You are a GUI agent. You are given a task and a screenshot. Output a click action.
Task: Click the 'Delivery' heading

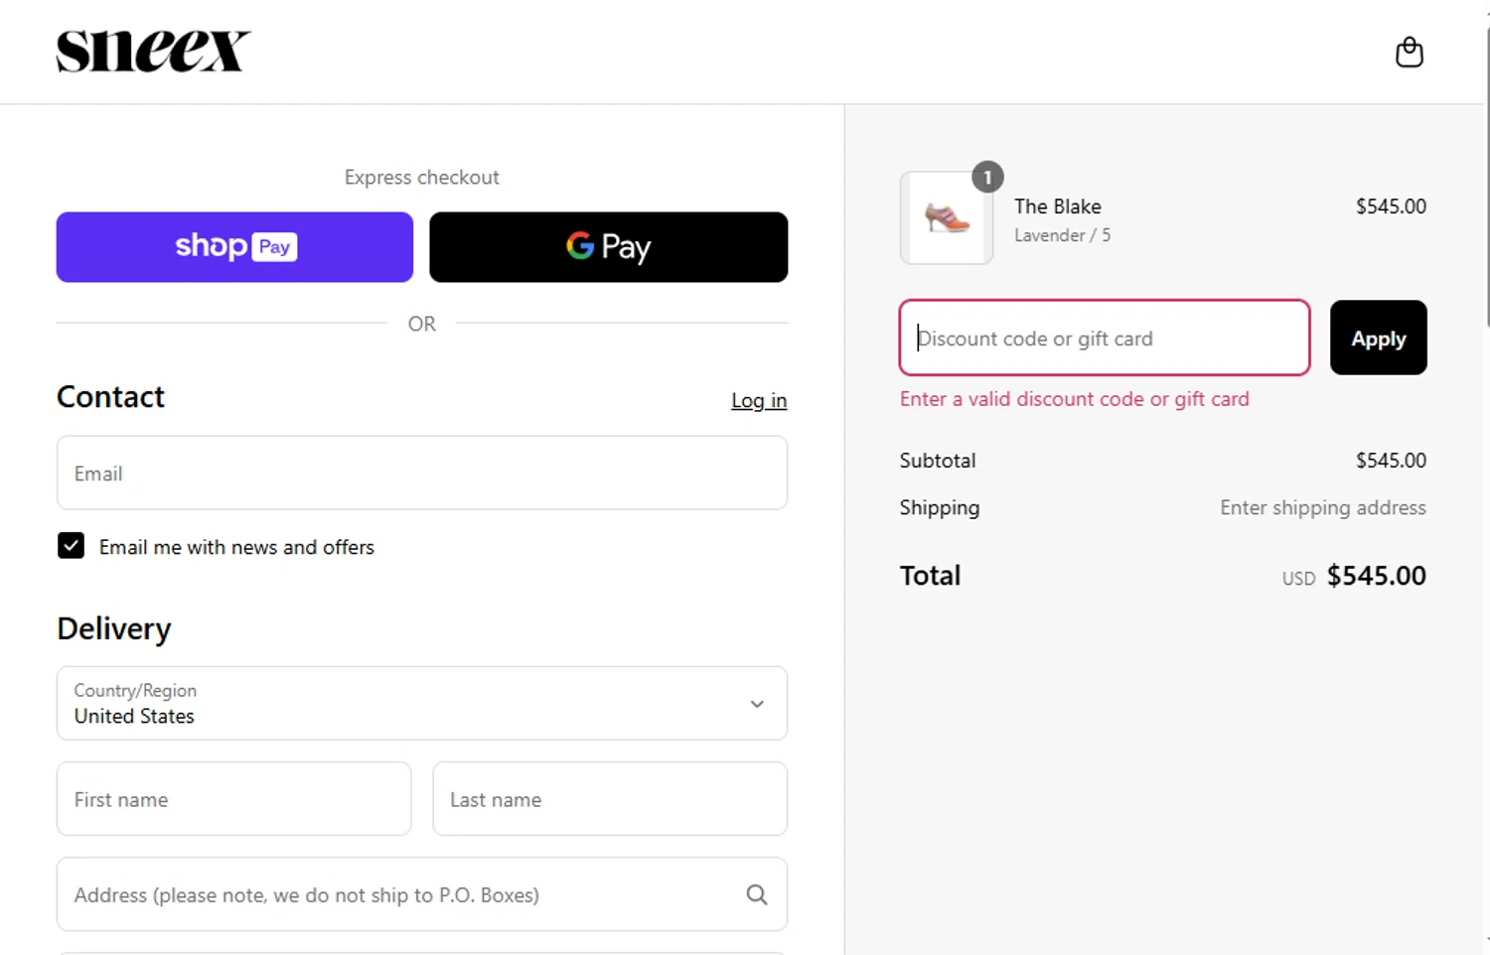[x=114, y=628]
